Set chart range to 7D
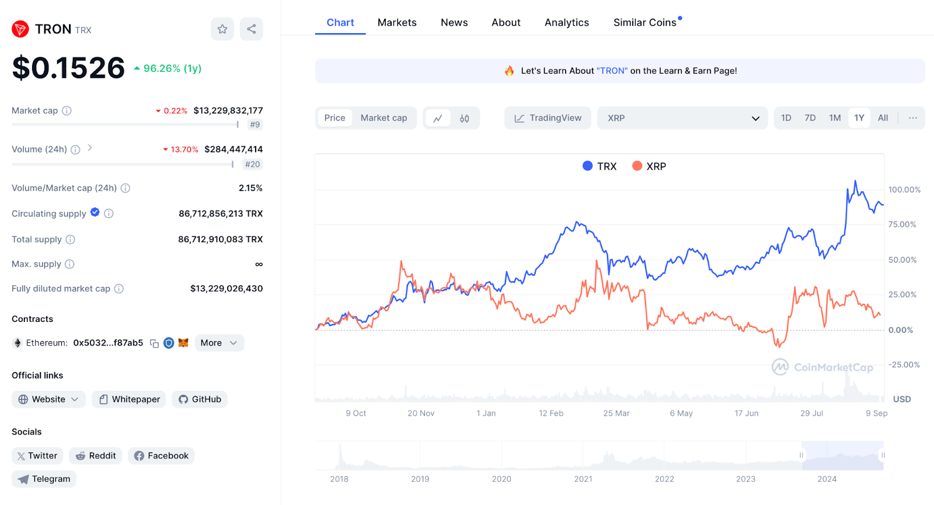 (x=810, y=118)
